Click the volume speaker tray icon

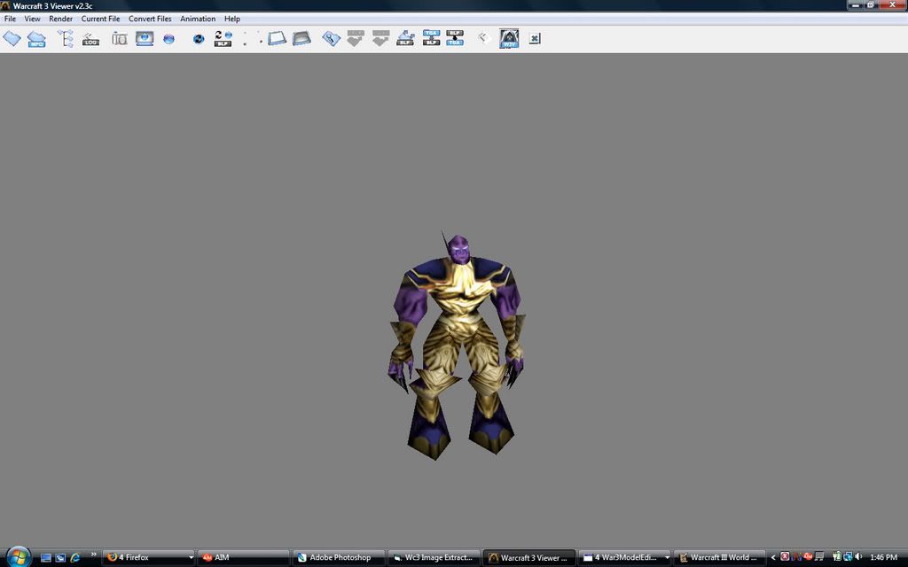tap(858, 556)
